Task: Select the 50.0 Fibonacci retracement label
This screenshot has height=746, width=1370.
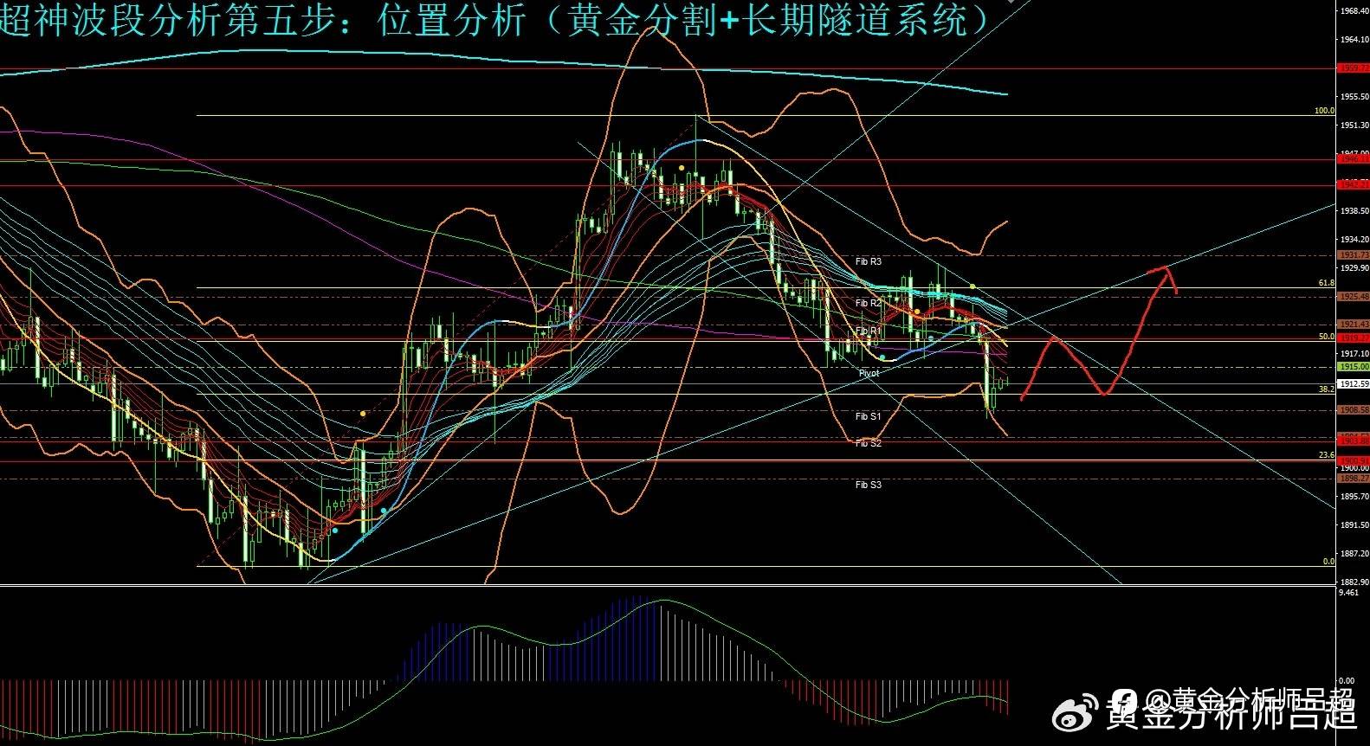Action: point(1327,336)
